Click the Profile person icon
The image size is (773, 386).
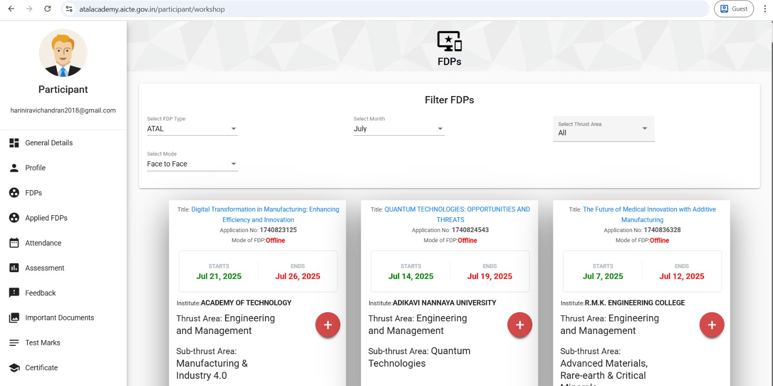click(14, 168)
